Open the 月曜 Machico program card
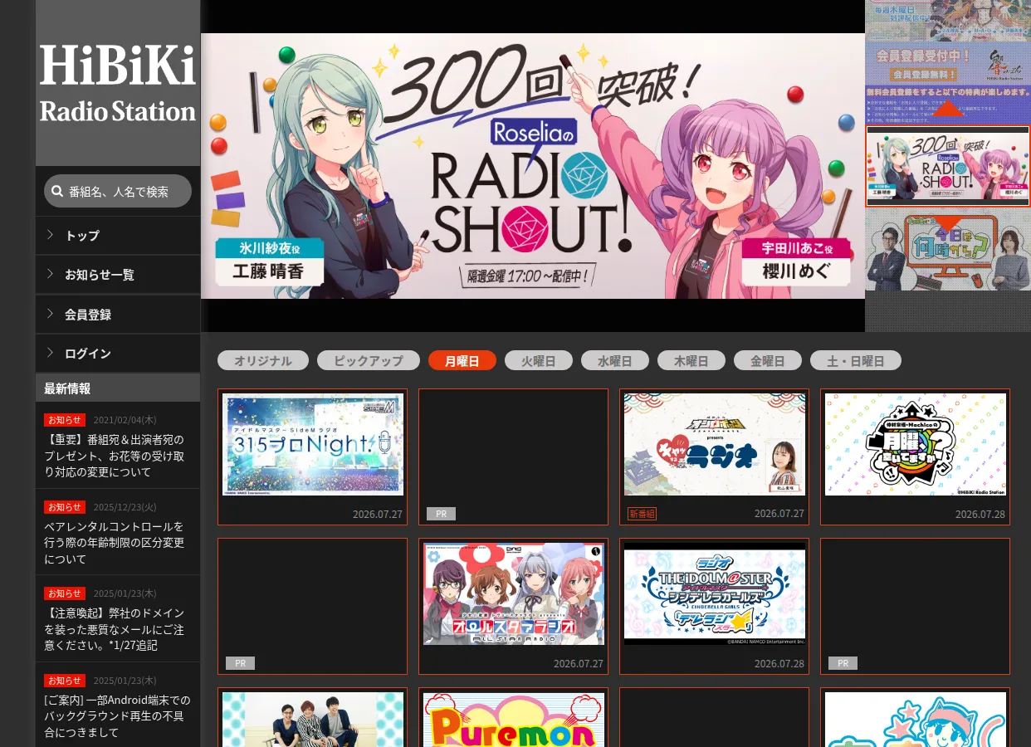Viewport: 1031px width, 747px height. [x=915, y=456]
